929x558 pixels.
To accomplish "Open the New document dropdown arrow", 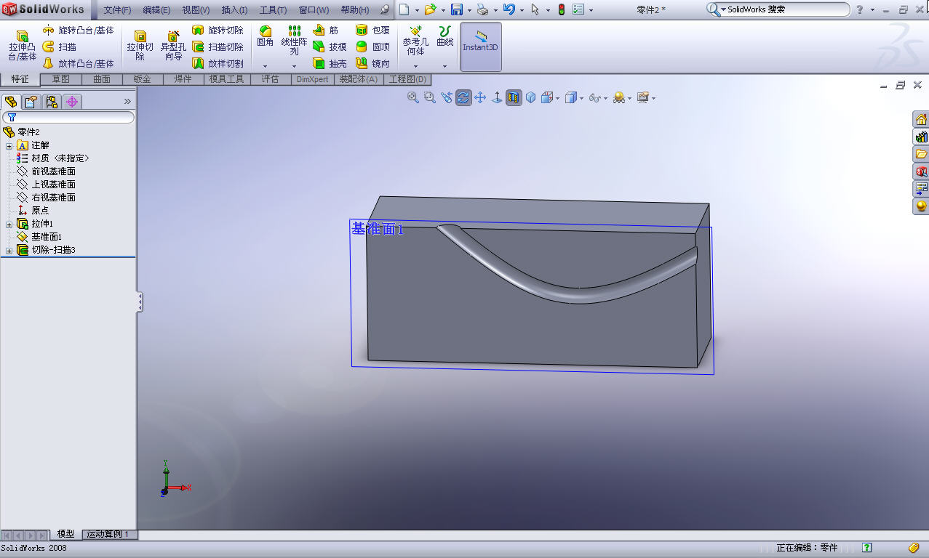I will coord(417,11).
